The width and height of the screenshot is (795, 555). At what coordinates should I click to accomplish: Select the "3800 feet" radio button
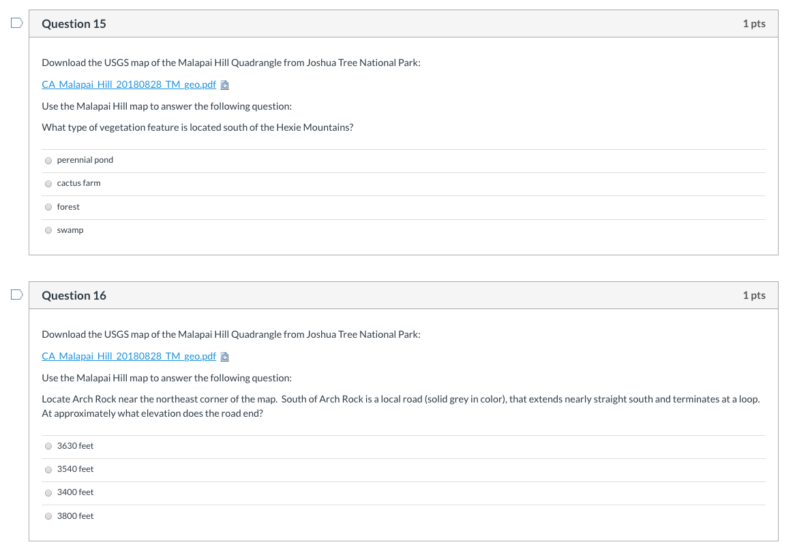coord(48,516)
